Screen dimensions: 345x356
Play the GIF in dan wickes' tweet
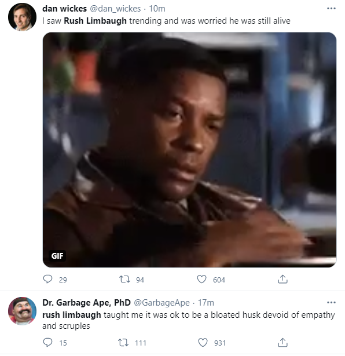click(189, 150)
